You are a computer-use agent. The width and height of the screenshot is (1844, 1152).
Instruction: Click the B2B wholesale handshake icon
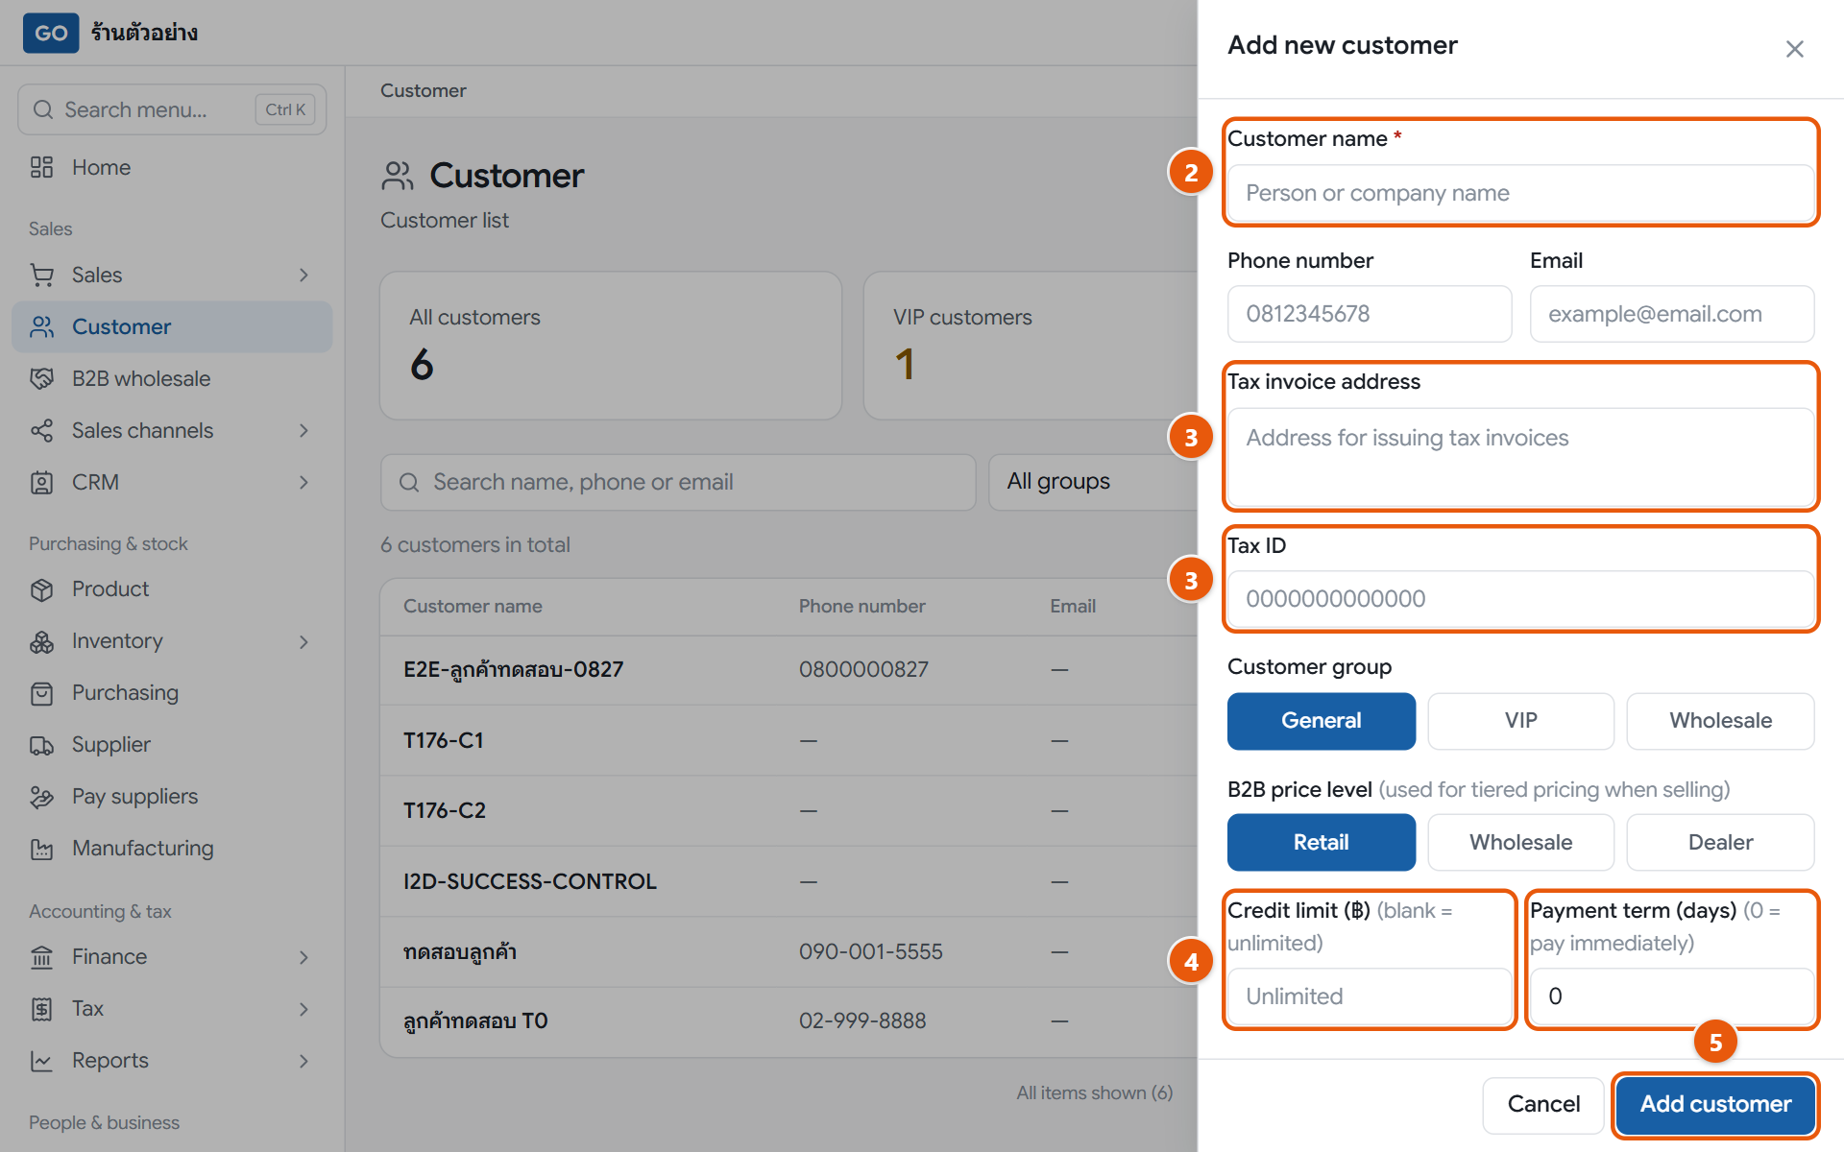[41, 378]
